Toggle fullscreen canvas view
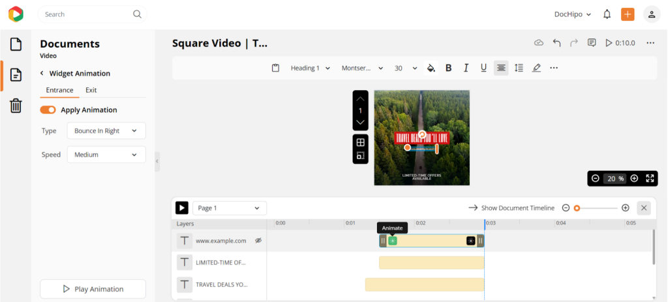Image resolution: width=668 pixels, height=302 pixels. tap(650, 179)
